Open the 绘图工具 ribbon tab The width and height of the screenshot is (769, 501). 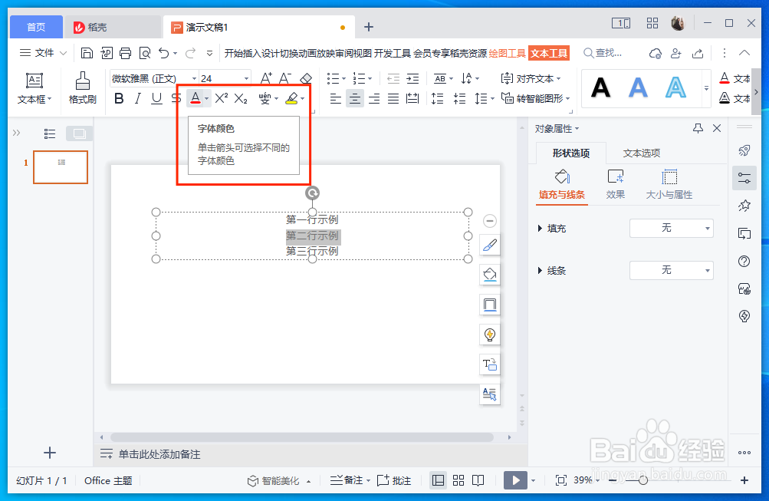507,53
